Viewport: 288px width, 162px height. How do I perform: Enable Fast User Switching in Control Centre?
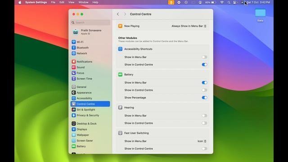coord(204,149)
